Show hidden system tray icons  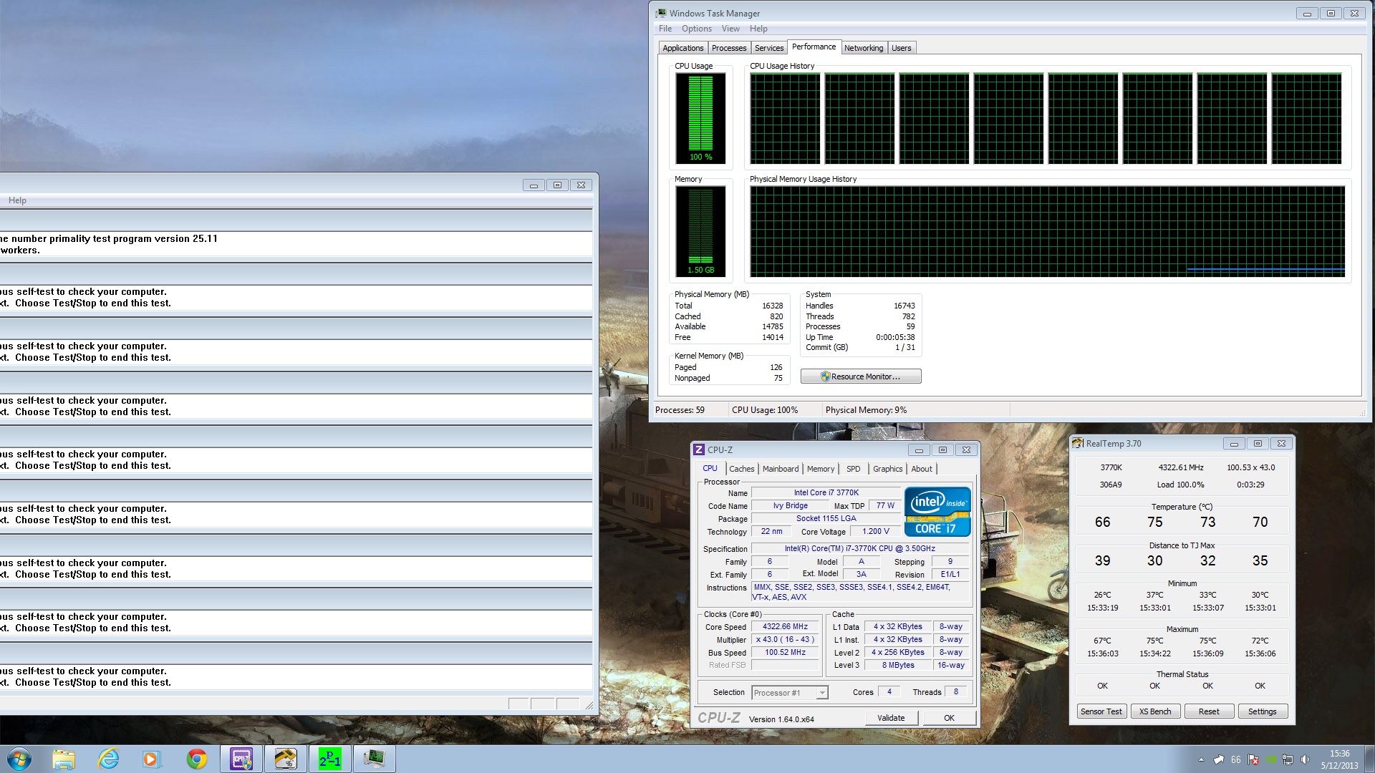coord(1201,759)
